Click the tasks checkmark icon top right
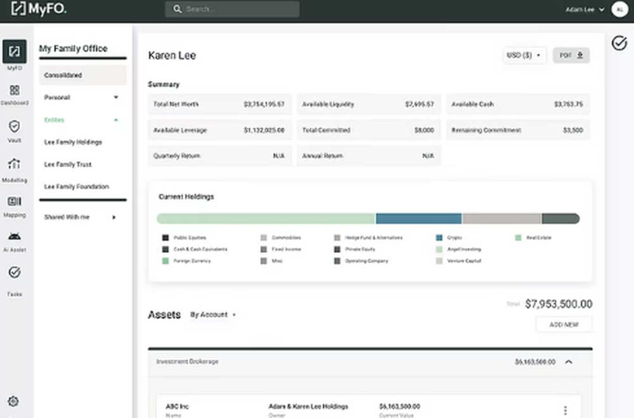This screenshot has width=634, height=418. pos(619,43)
